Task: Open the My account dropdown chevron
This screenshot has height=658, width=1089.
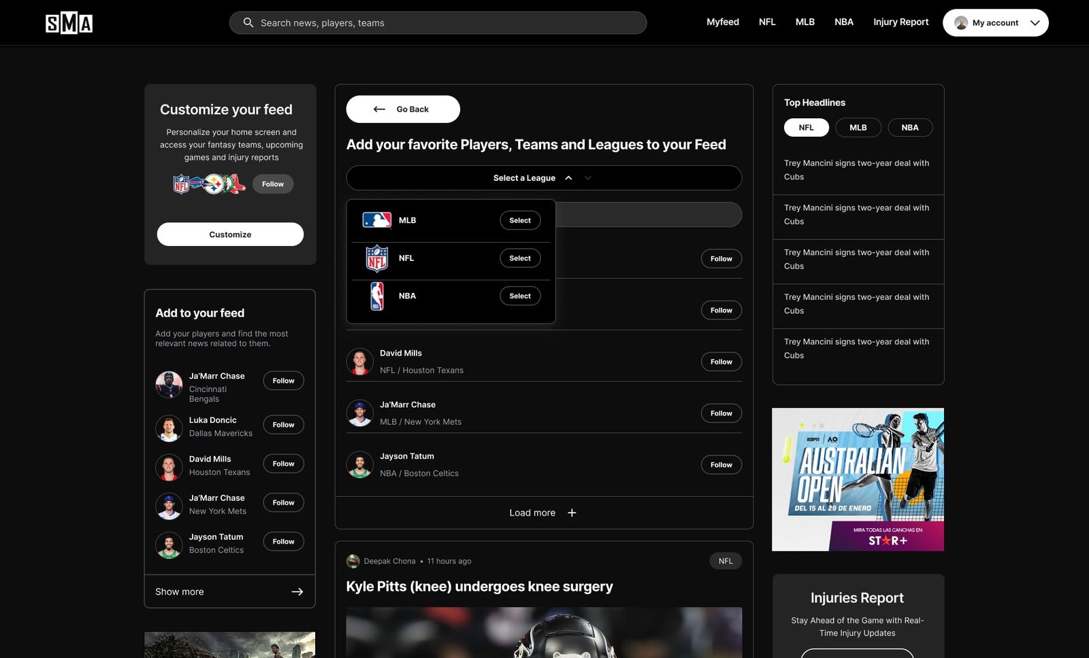Action: point(1035,22)
